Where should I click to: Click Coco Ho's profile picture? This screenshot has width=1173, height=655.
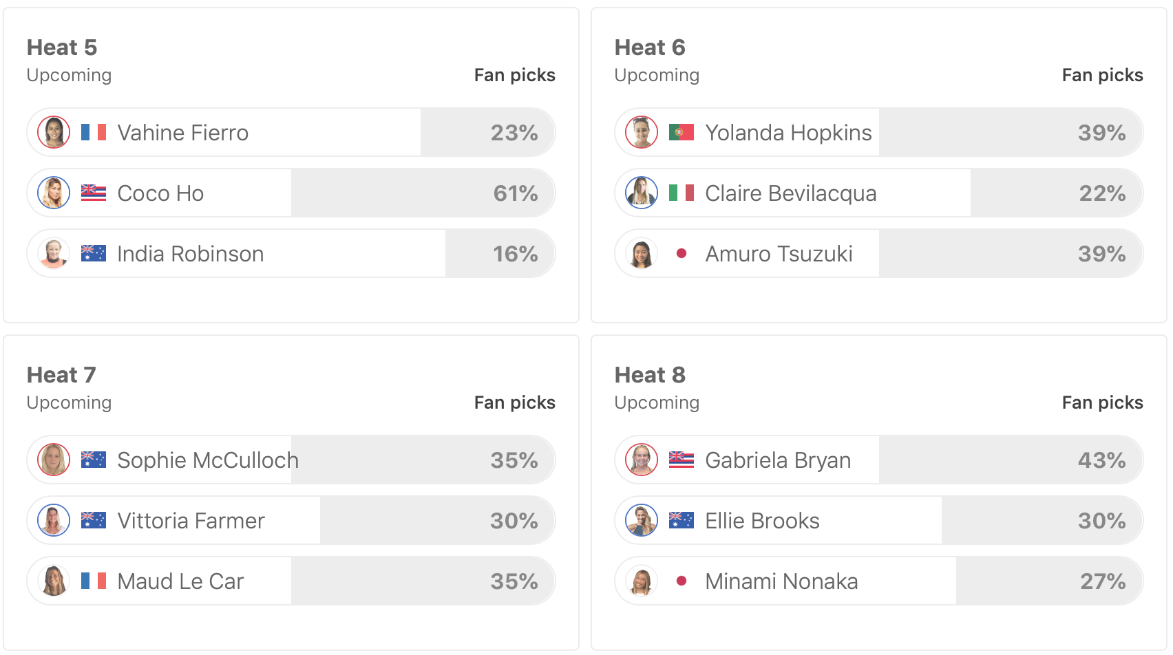[x=54, y=193]
